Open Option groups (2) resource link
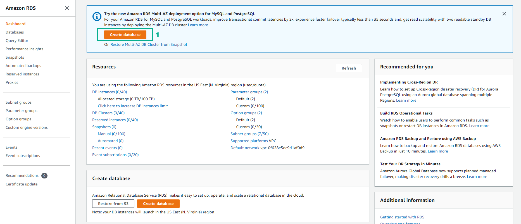 click(x=246, y=113)
